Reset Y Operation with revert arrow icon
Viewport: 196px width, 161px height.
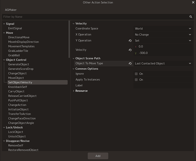130,41
